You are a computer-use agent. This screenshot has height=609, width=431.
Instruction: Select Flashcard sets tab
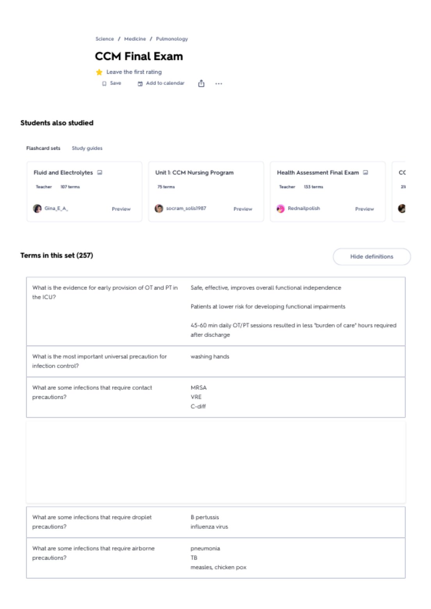point(43,148)
